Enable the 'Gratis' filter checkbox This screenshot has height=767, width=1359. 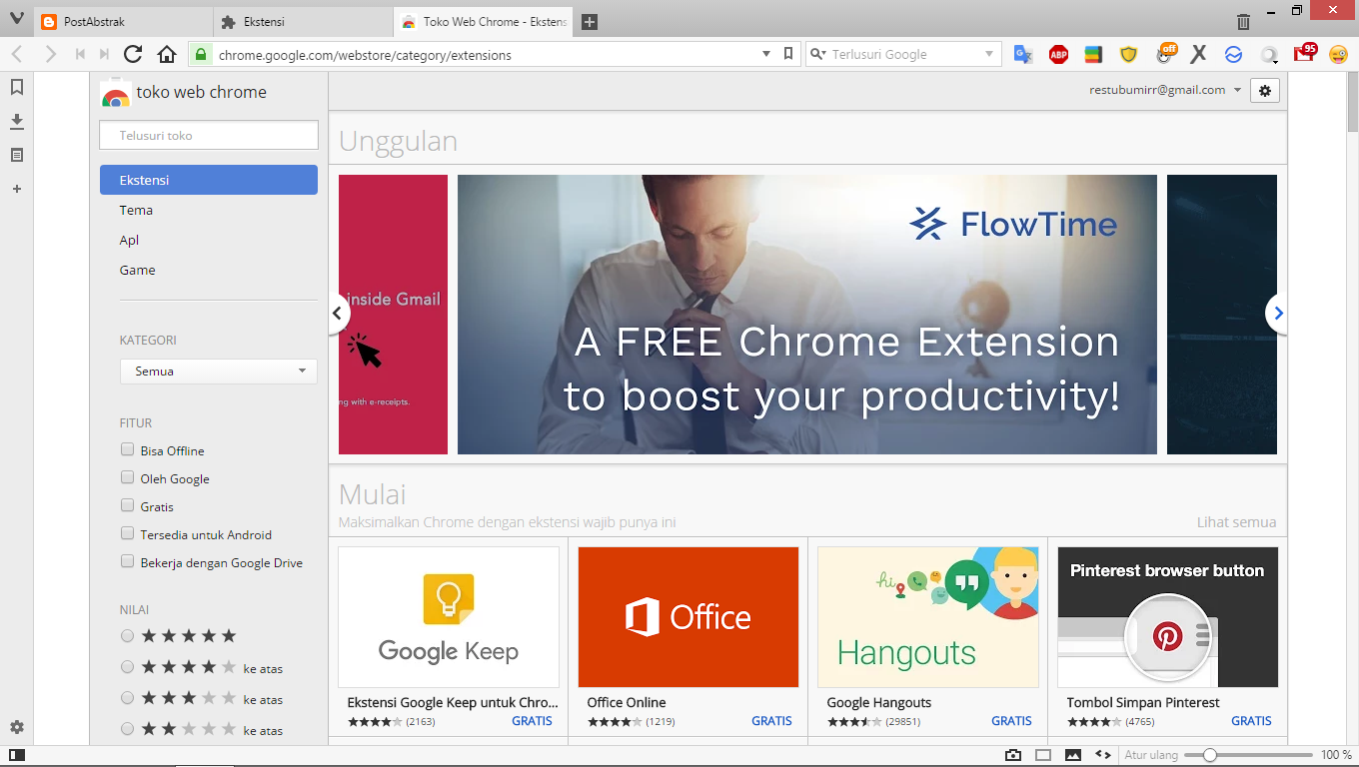127,505
